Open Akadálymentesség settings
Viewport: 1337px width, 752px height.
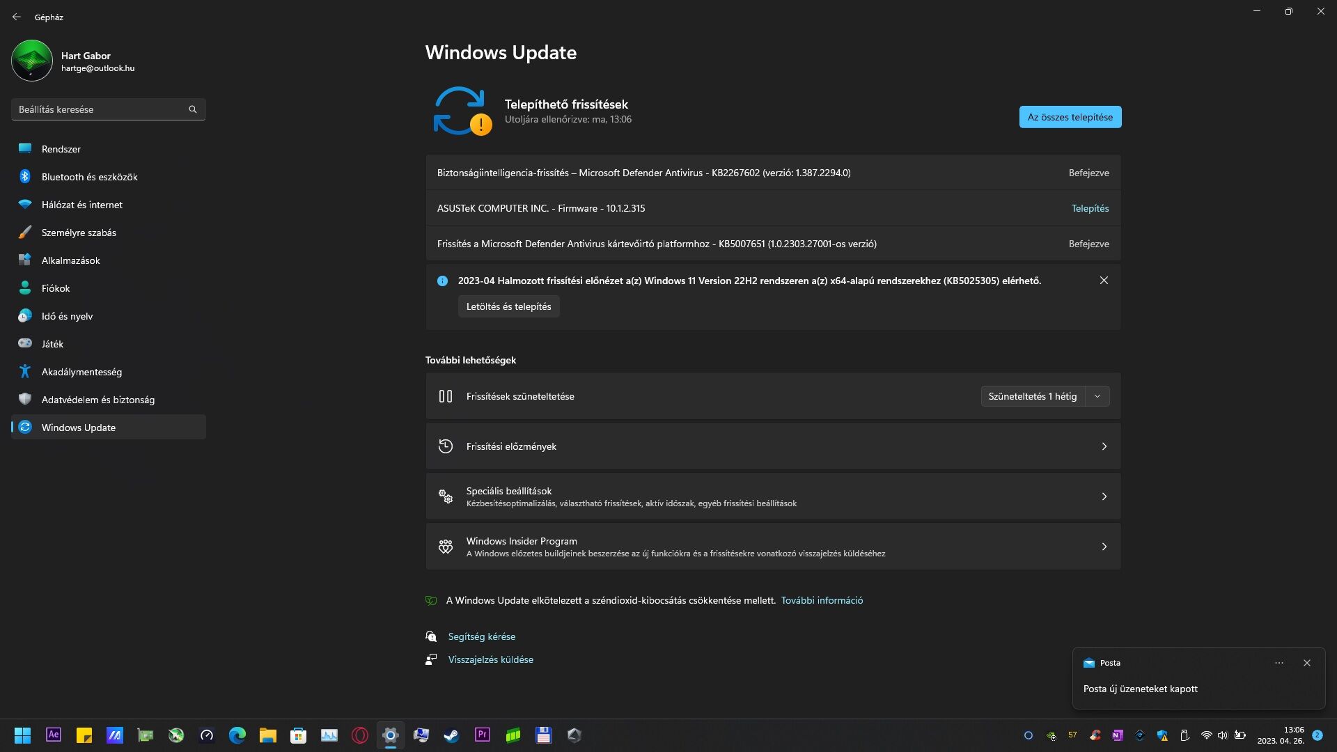coord(109,372)
